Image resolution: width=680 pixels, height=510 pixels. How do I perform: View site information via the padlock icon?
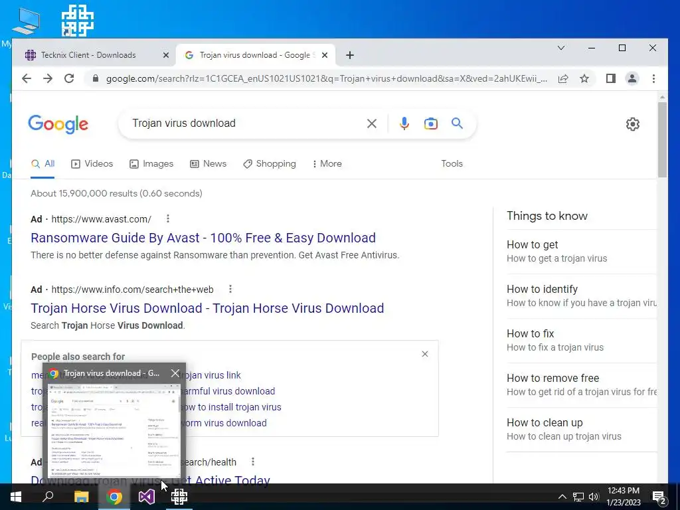96,78
